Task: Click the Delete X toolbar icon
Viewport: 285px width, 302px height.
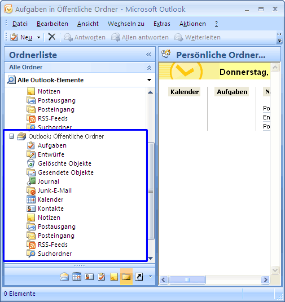Action: 52,37
